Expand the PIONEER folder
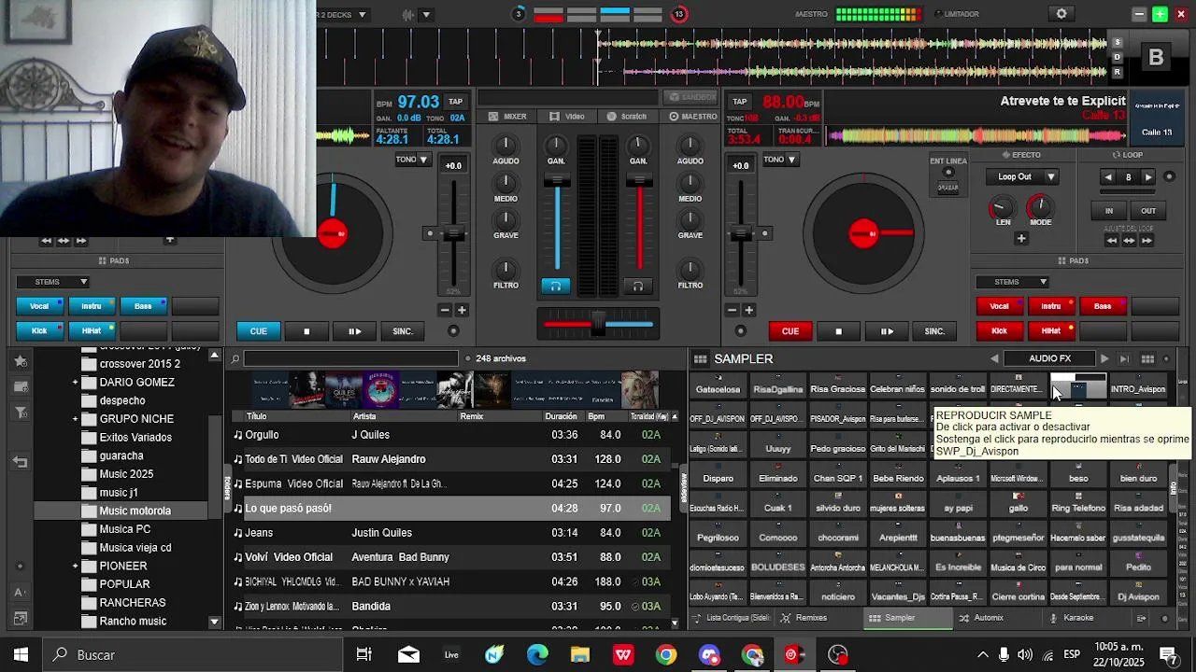This screenshot has height=672, width=1196. coord(76,567)
